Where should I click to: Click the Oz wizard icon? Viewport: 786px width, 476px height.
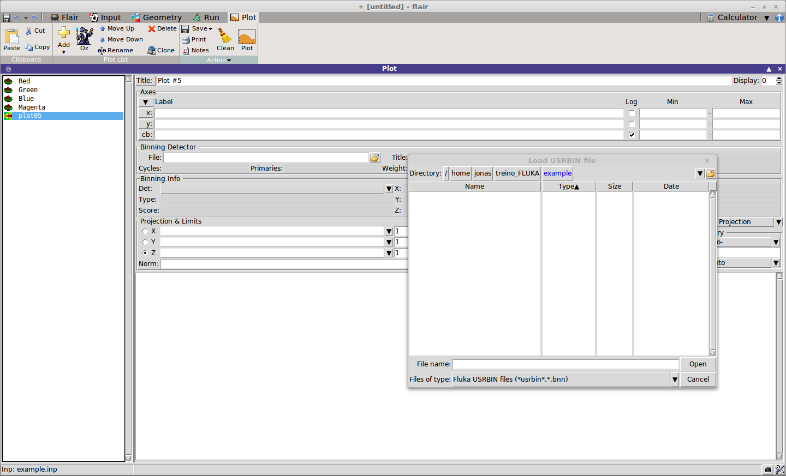pyautogui.click(x=84, y=36)
